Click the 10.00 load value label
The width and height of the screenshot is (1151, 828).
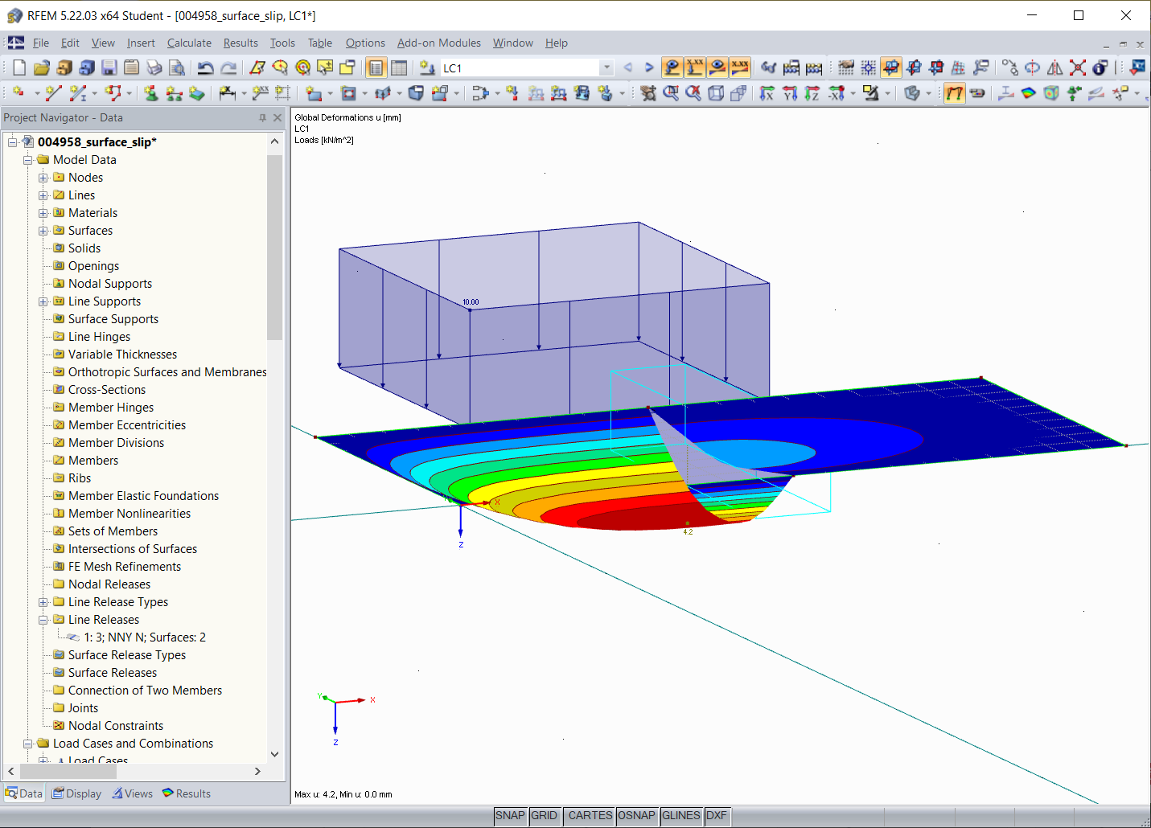[471, 302]
